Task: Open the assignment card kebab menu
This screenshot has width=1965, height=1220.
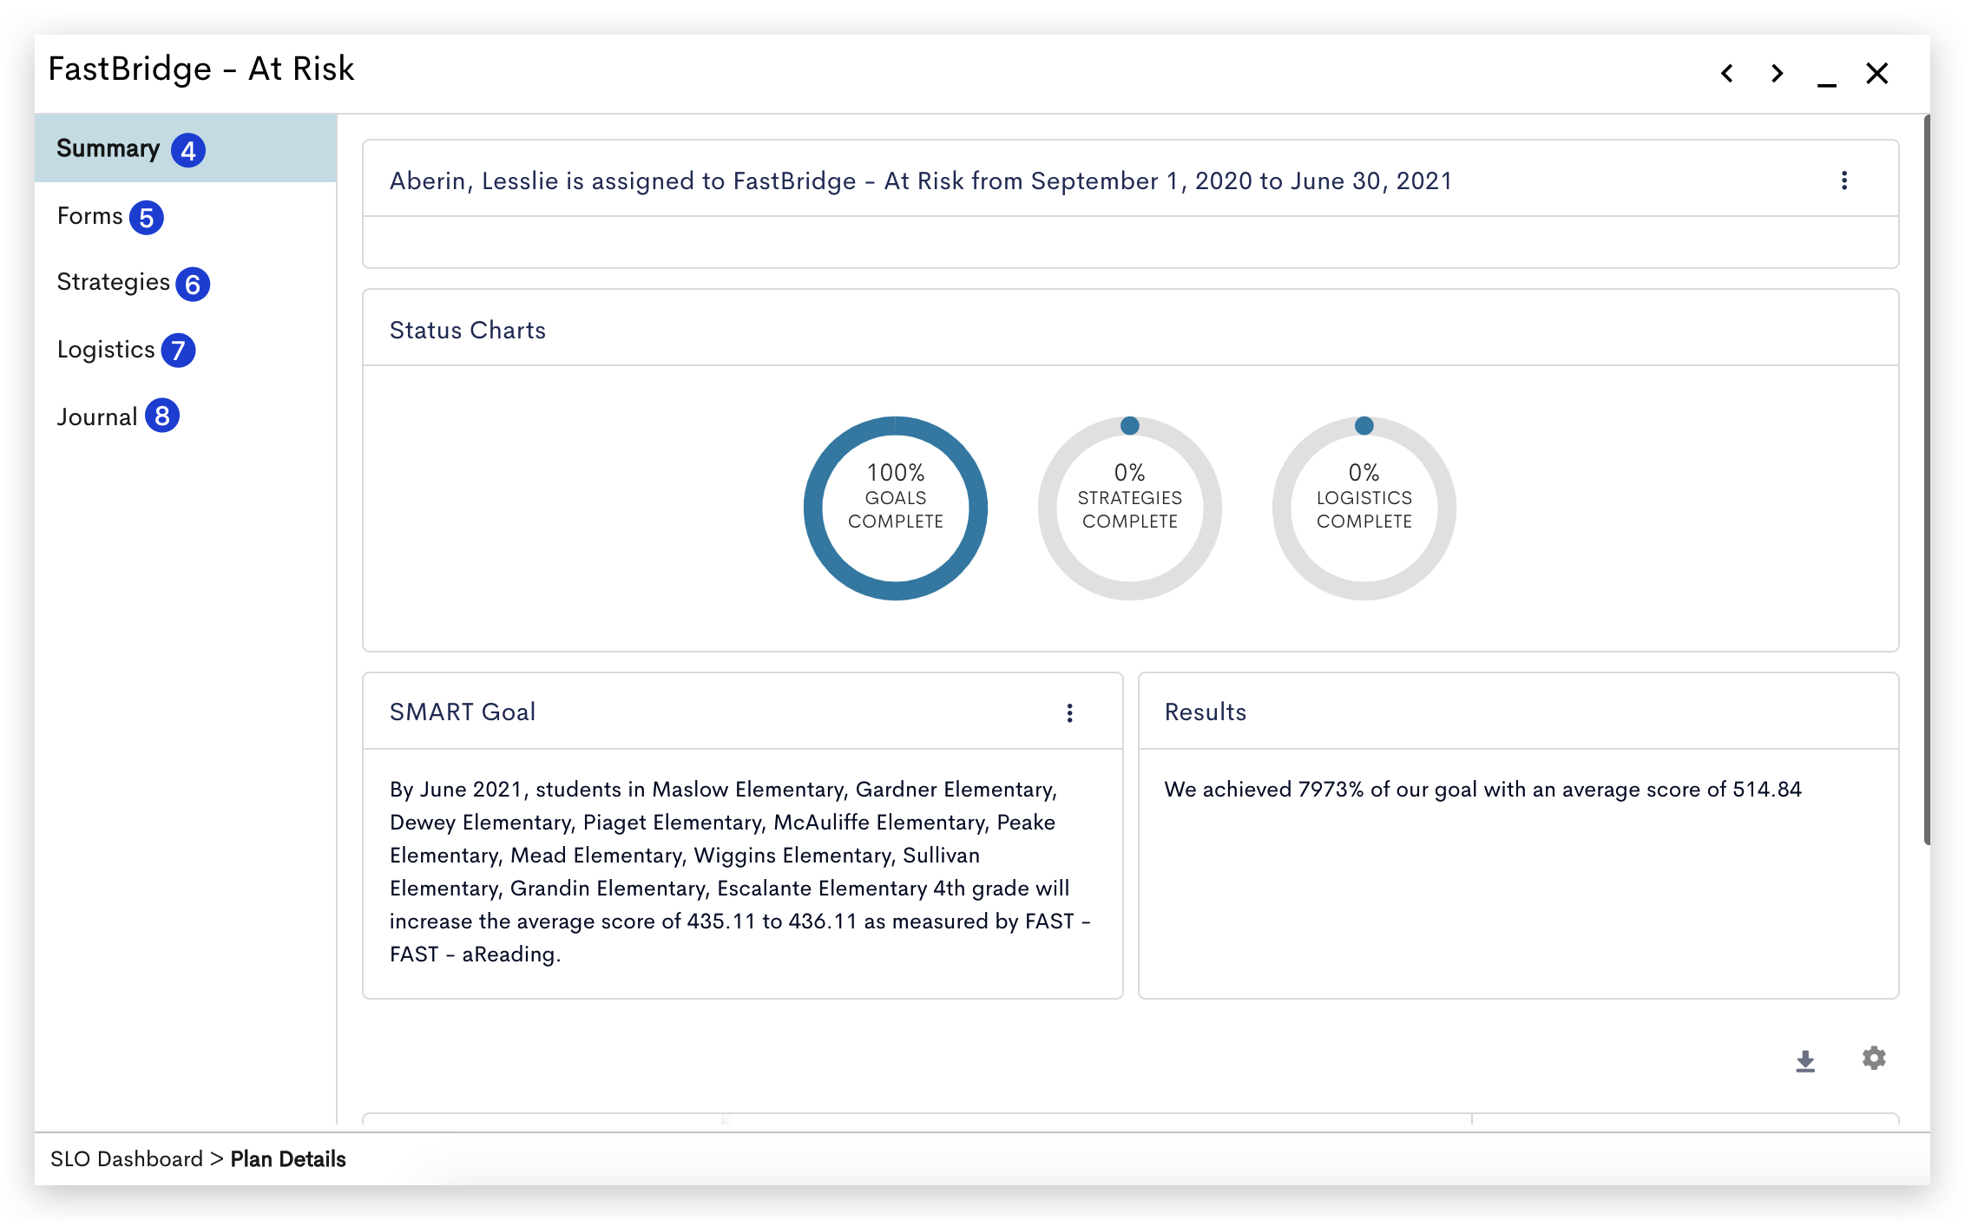Action: 1844,180
